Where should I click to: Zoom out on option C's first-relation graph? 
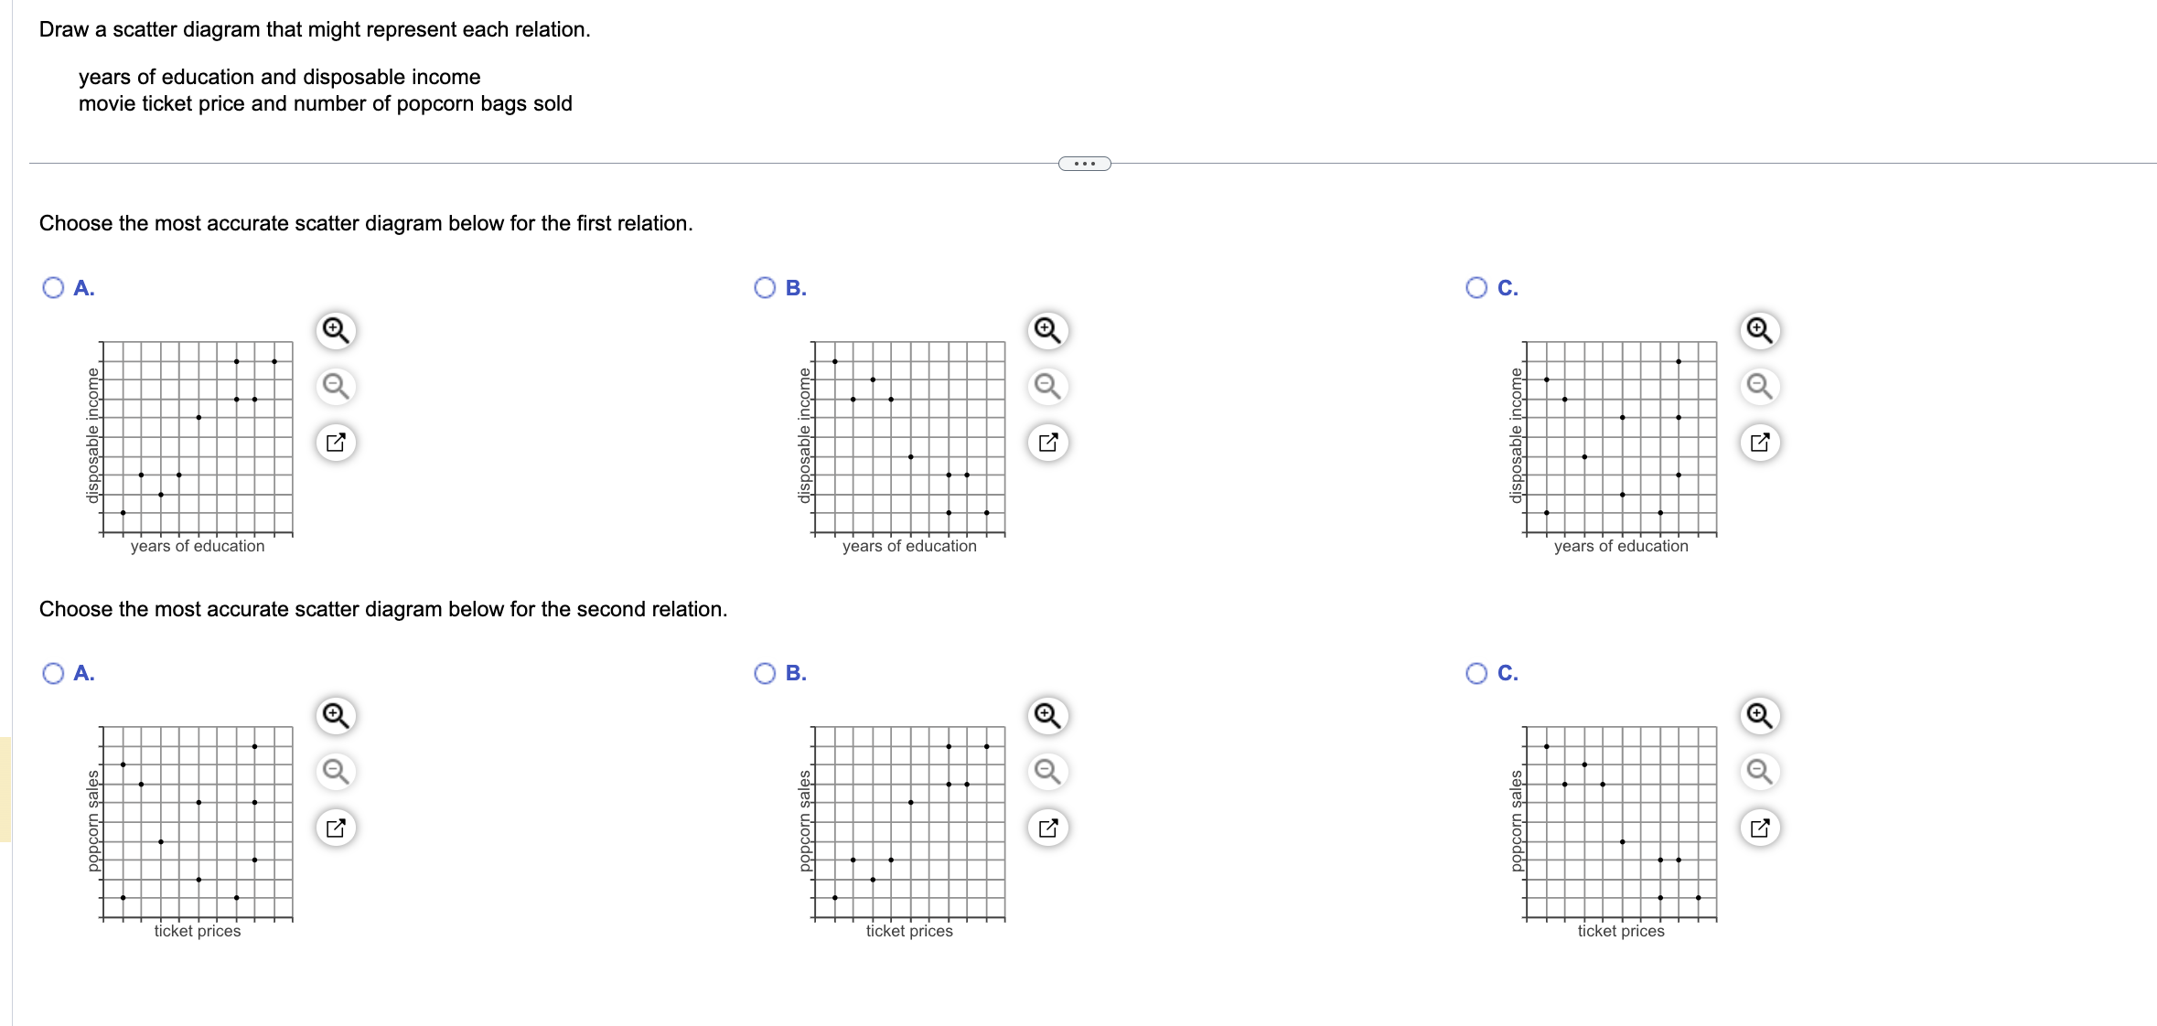(x=1758, y=385)
